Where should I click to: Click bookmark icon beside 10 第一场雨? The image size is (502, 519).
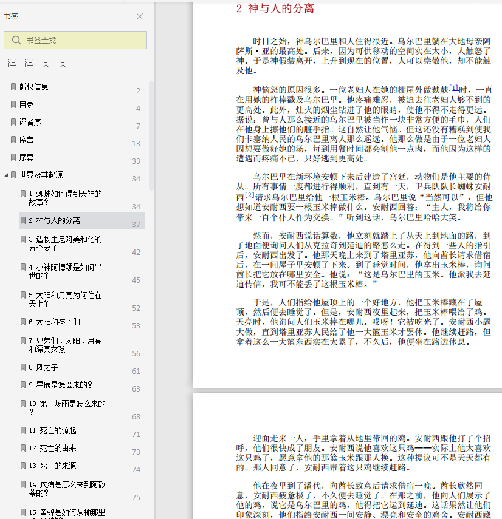[23, 404]
